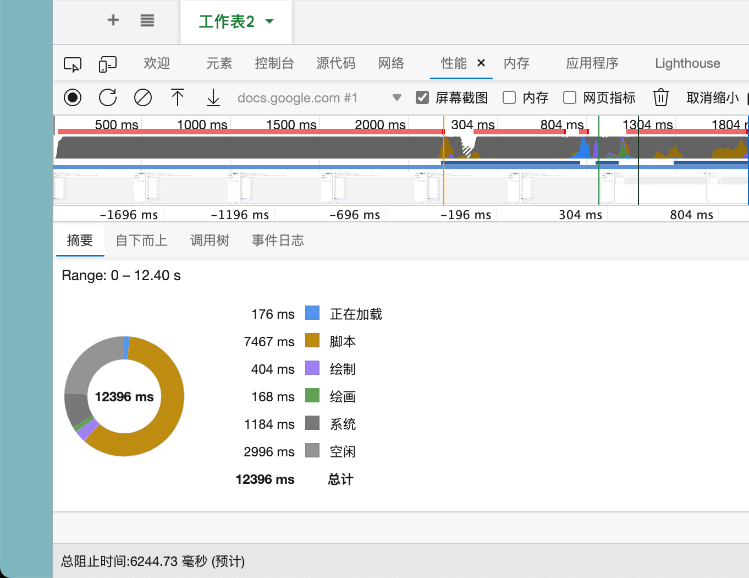Open the 事件日志 tab
Screen dimensions: 749x578
point(278,241)
